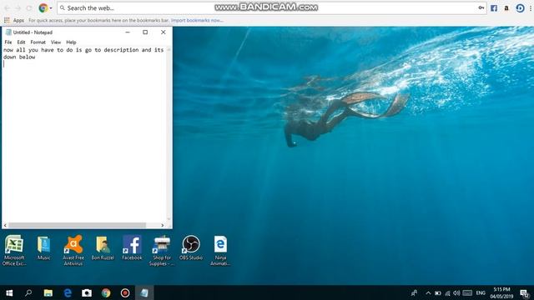Open the clock showing 5:15 PM

(501, 292)
